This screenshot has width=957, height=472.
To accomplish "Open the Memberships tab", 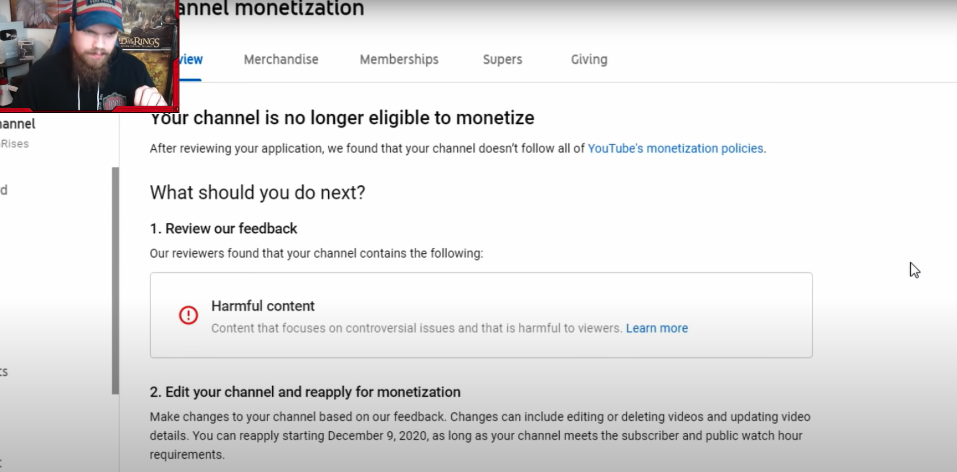I will 399,59.
